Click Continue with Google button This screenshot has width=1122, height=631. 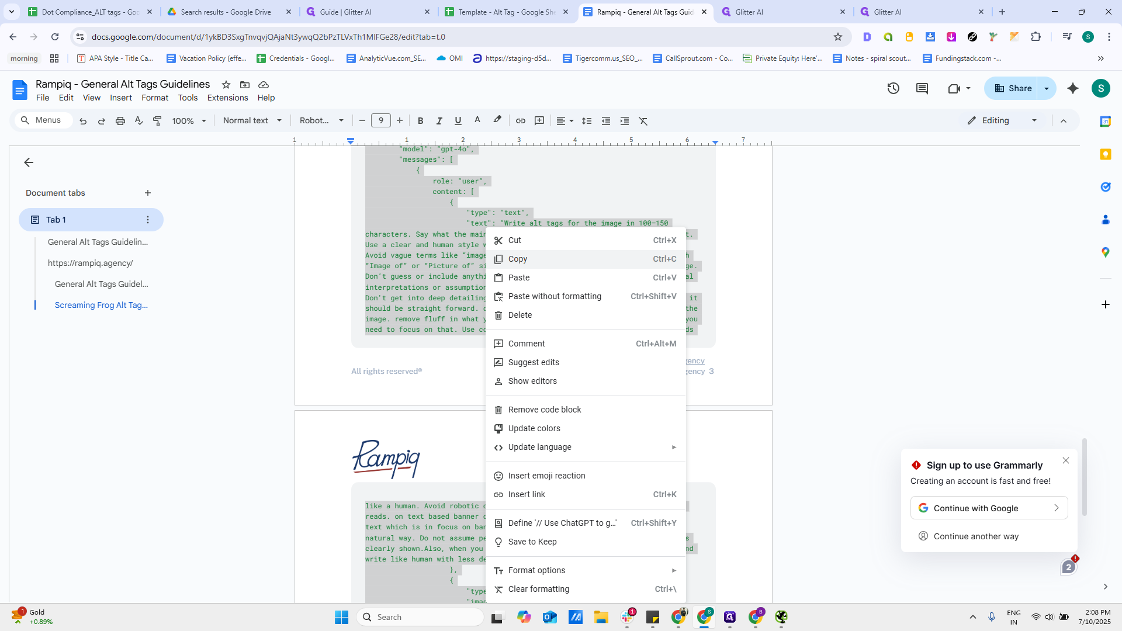click(x=989, y=508)
